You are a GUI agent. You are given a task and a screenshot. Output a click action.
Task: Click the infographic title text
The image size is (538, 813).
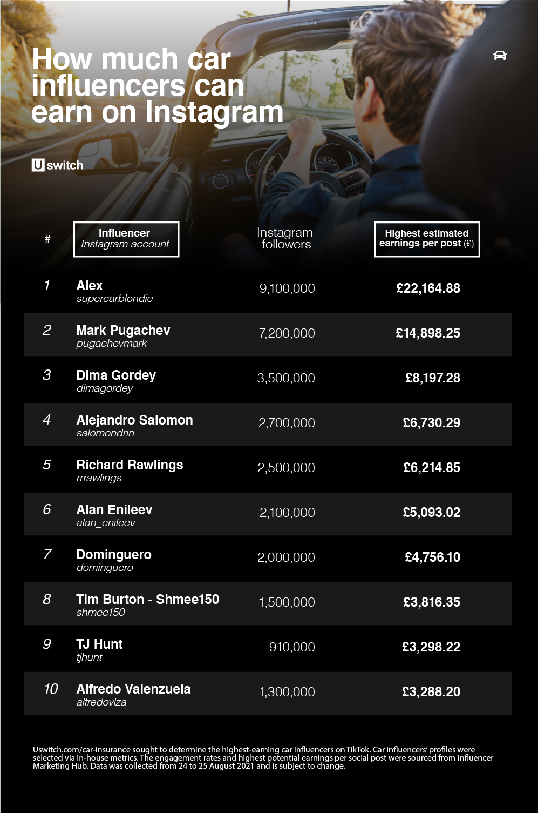point(157,85)
